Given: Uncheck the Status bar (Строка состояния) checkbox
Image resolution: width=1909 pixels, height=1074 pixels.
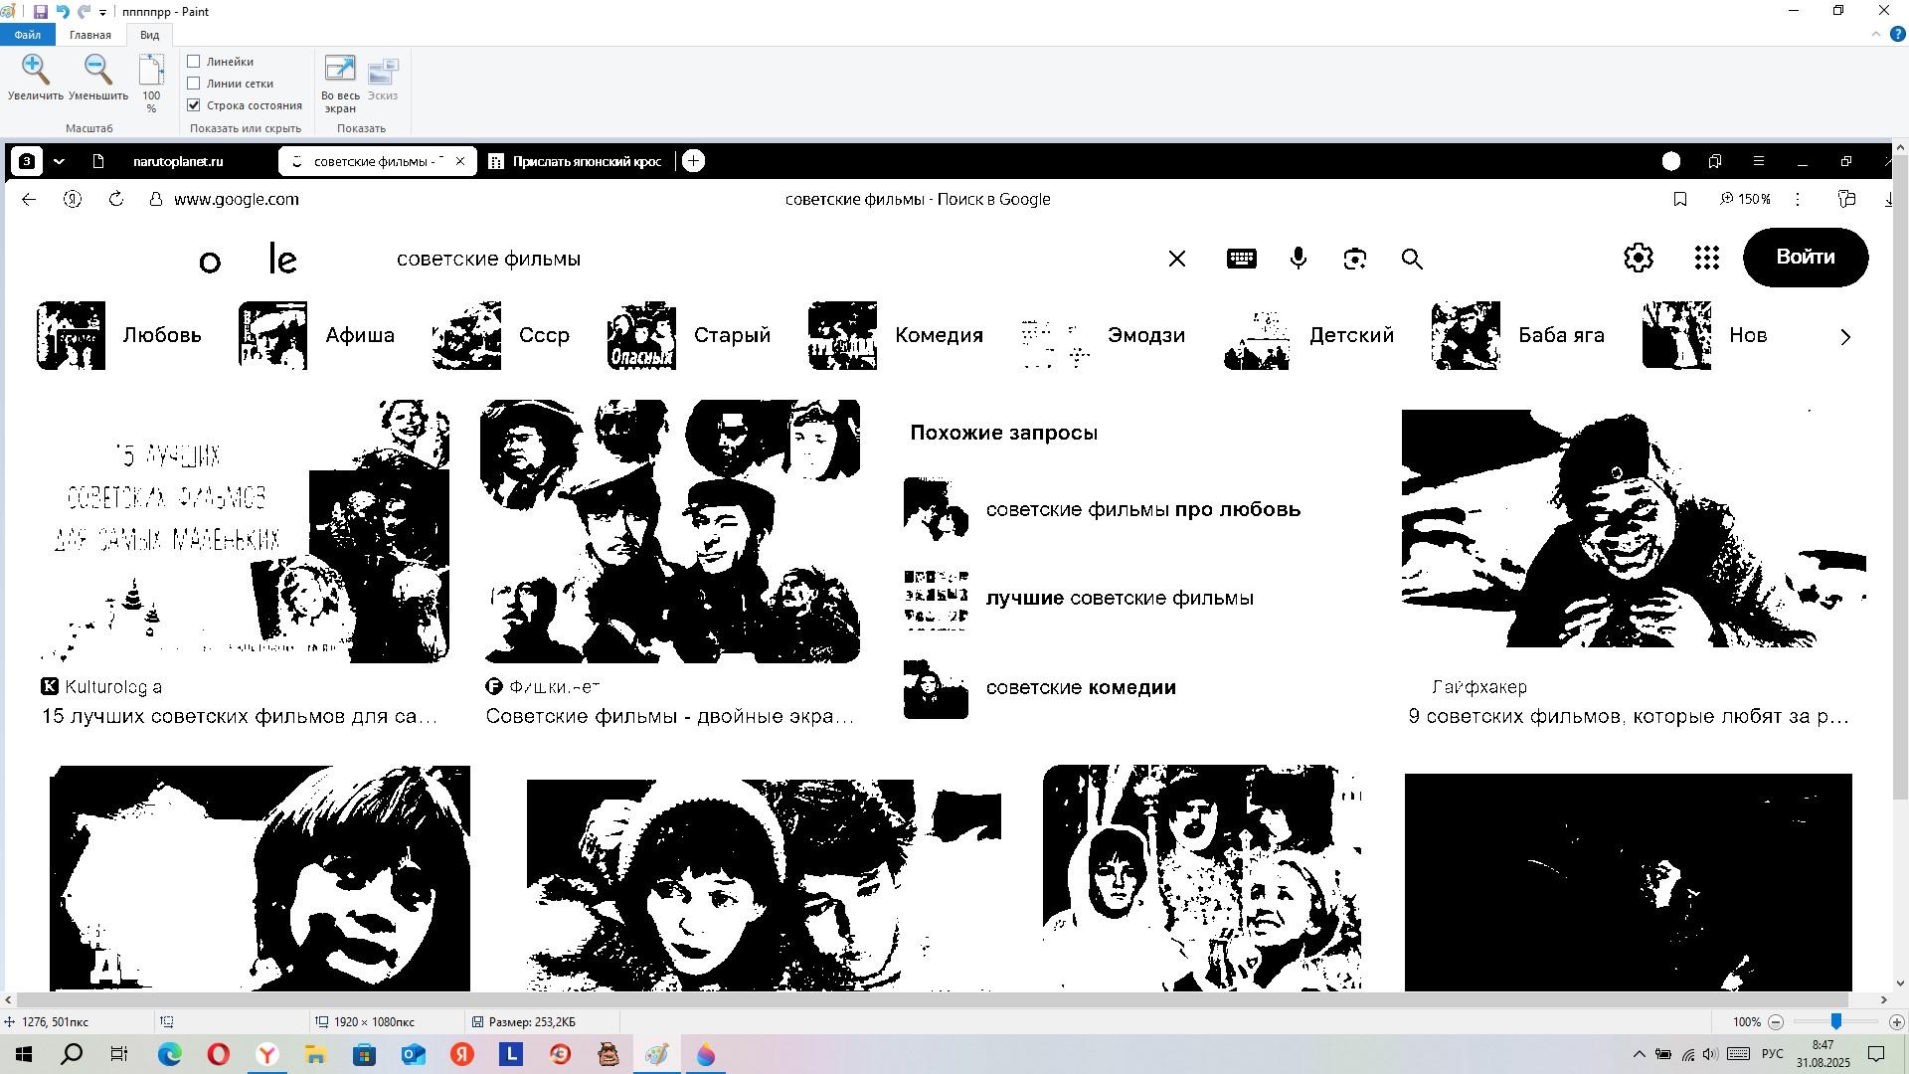Looking at the screenshot, I should (194, 105).
